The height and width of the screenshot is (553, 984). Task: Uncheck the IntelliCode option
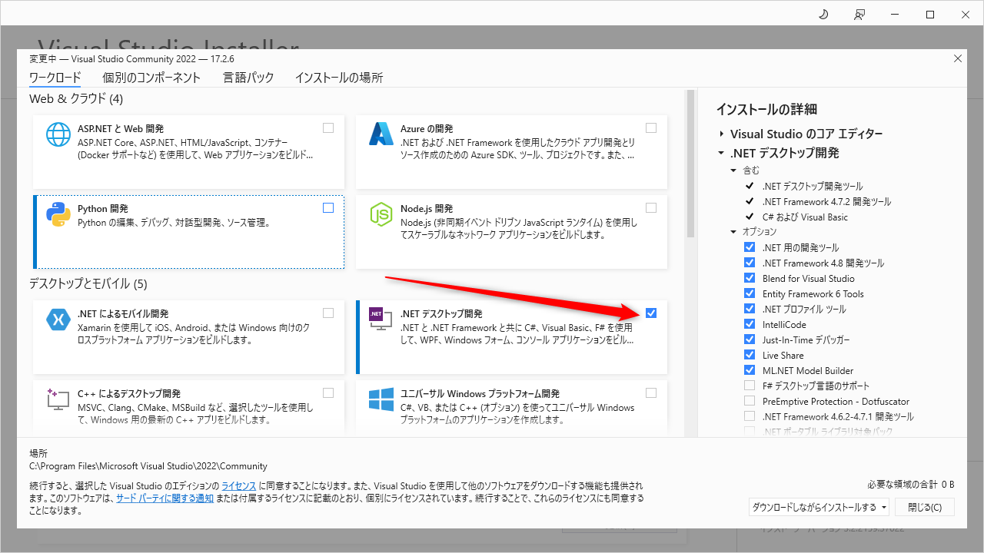tap(750, 324)
